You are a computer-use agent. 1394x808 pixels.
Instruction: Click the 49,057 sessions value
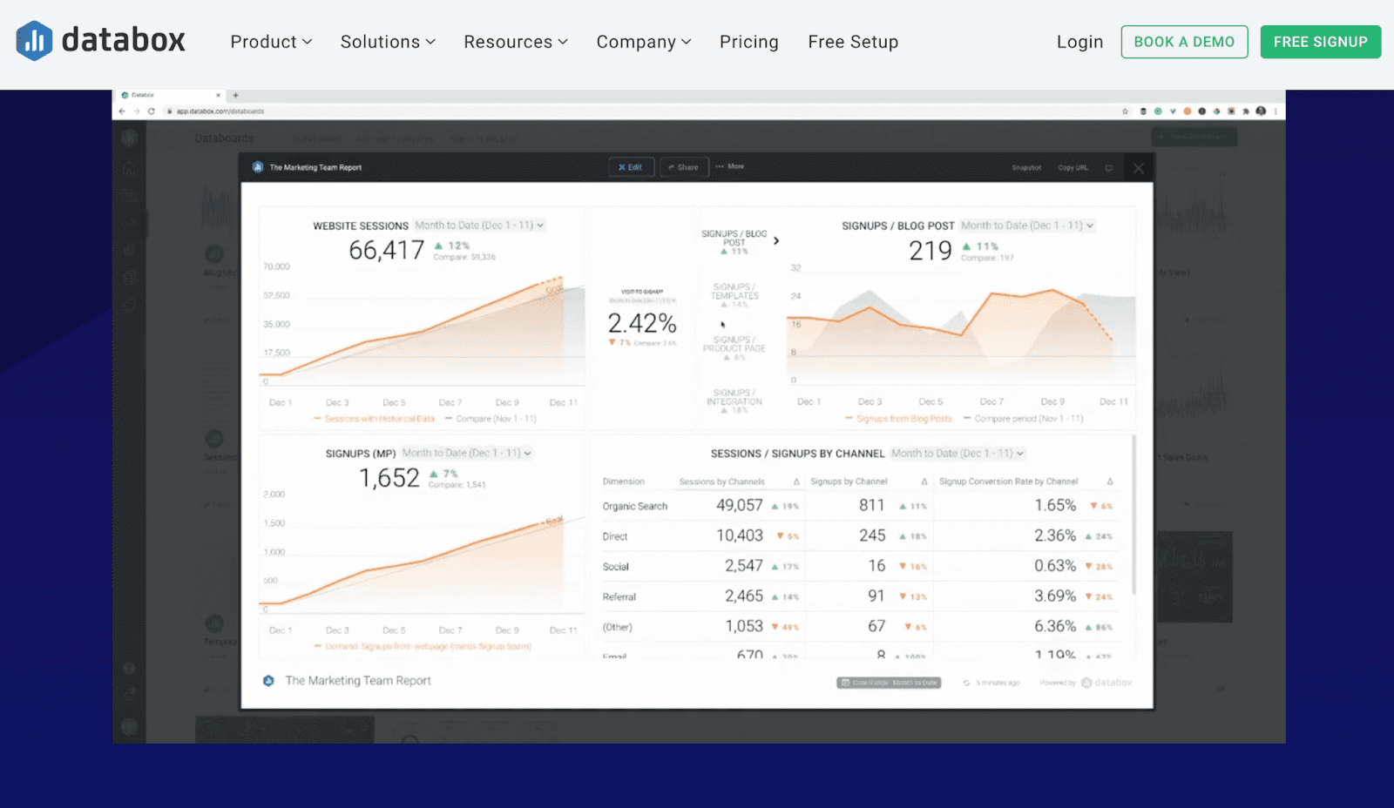[740, 505]
